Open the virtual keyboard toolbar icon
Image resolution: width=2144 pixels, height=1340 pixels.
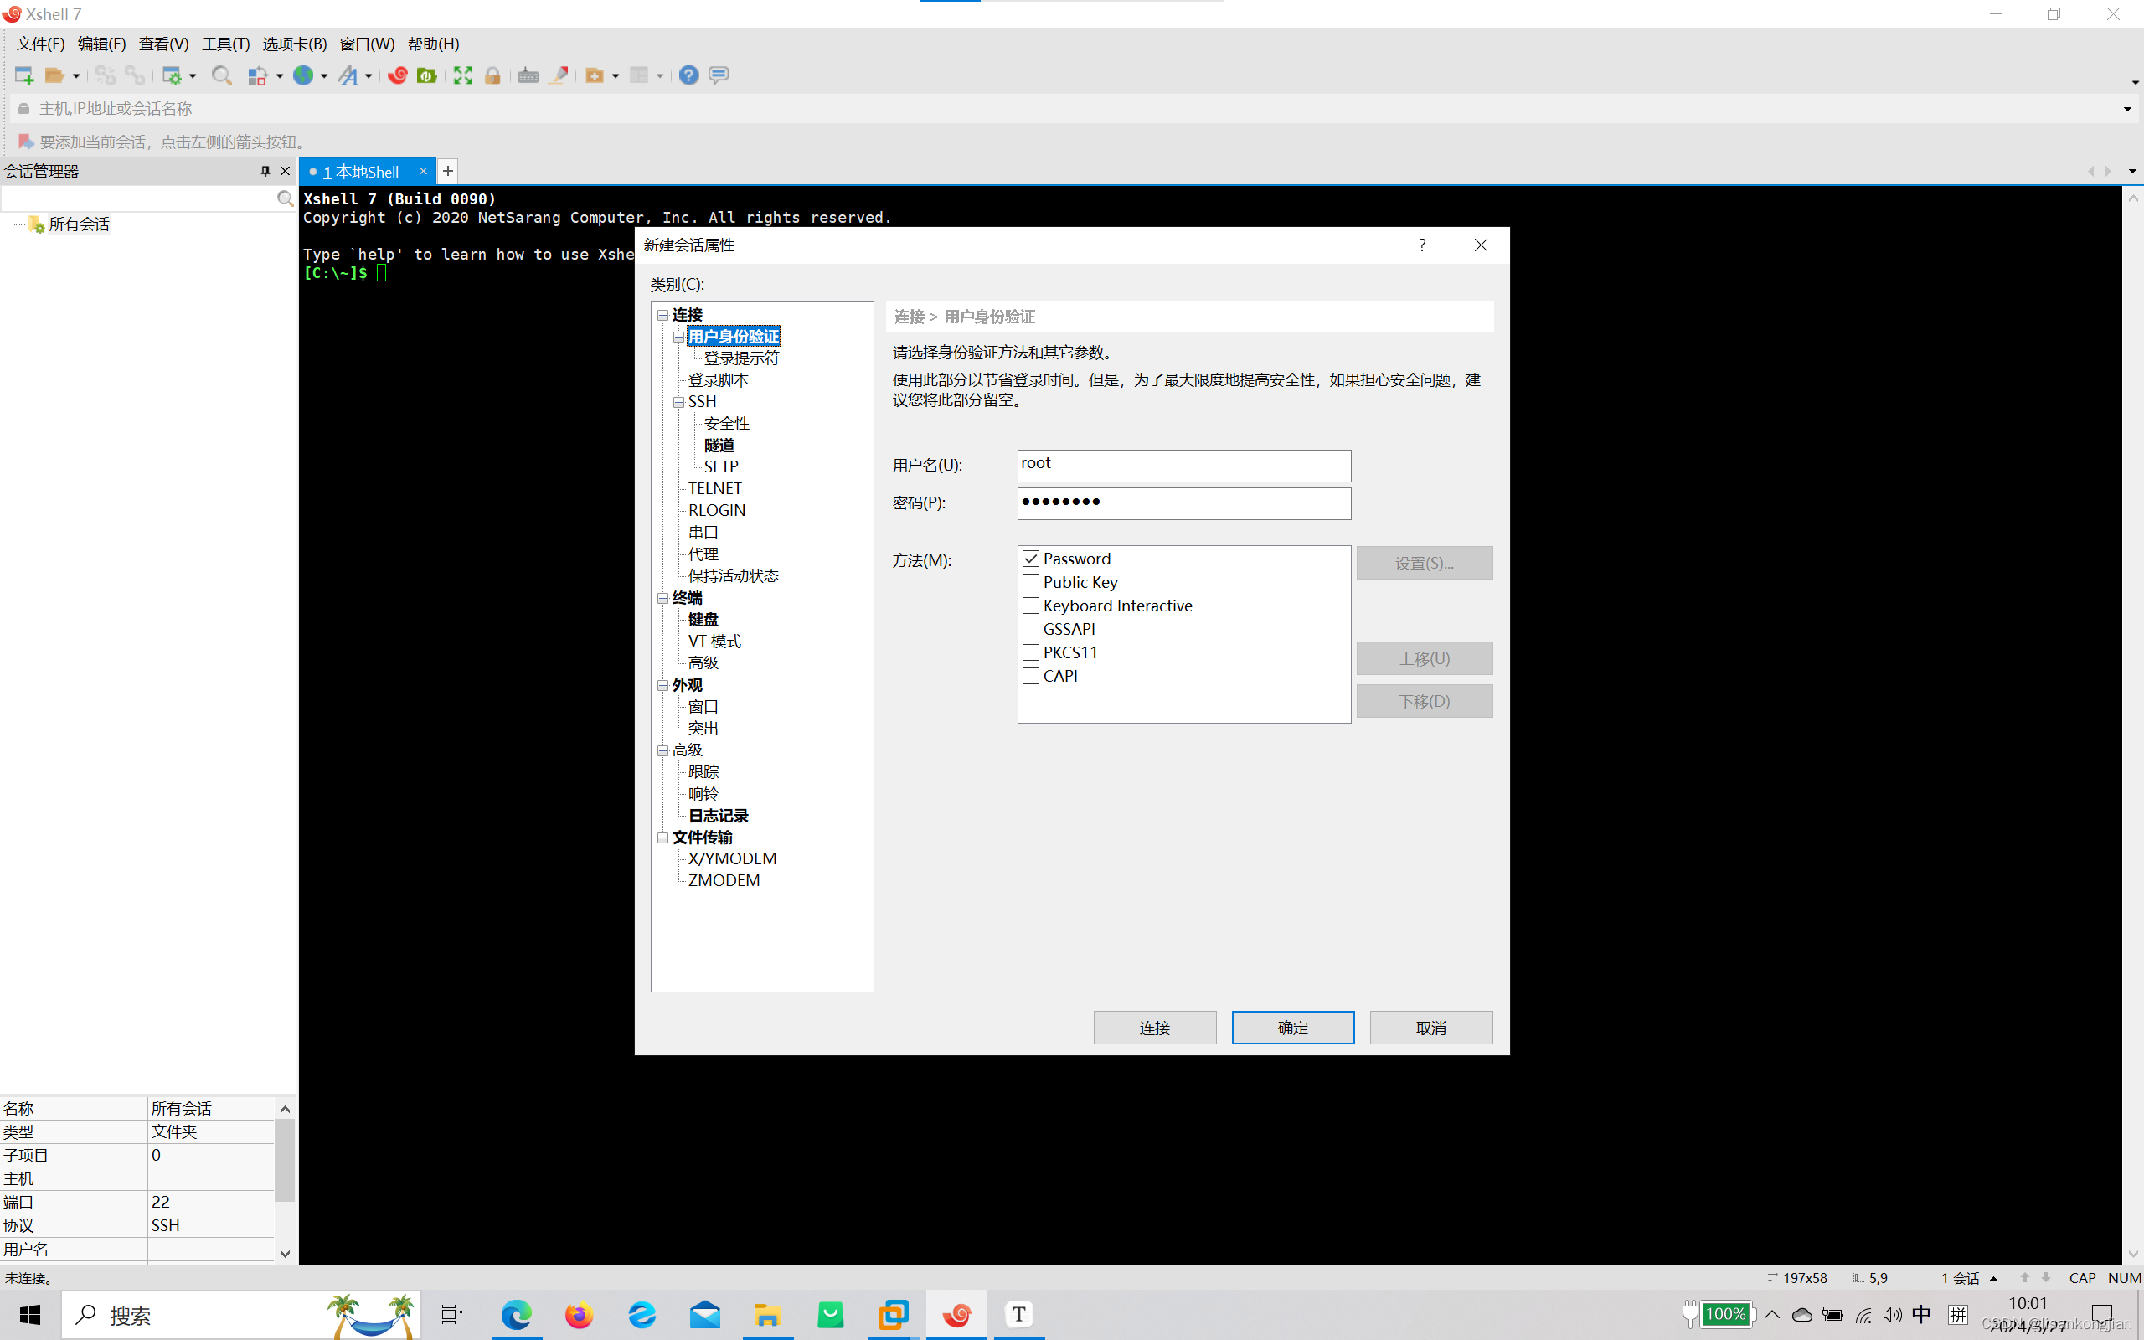(527, 75)
